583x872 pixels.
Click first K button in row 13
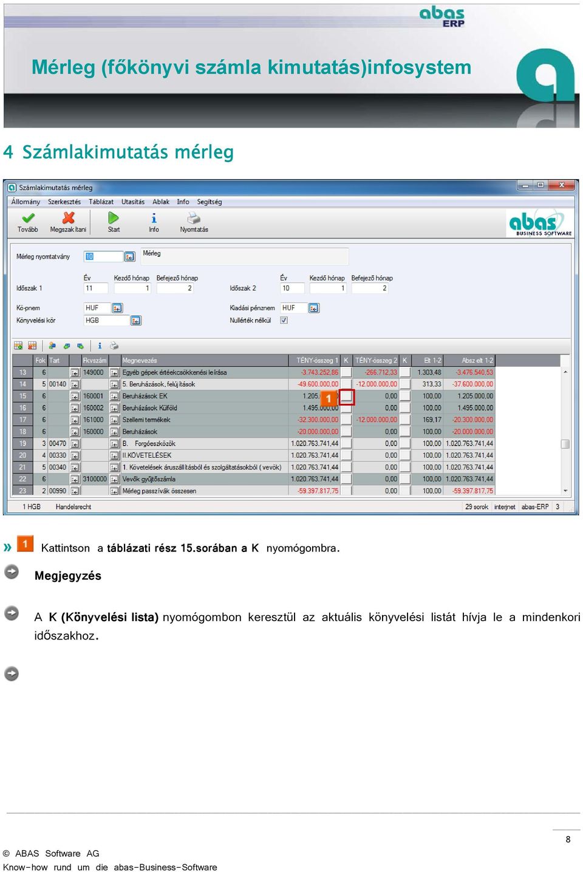coord(346,372)
